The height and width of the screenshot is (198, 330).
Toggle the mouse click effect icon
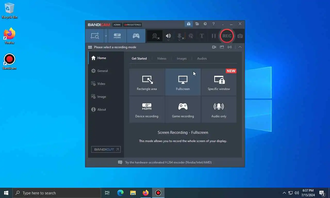coord(191,36)
